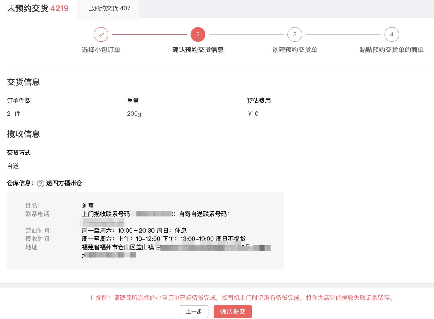The height and width of the screenshot is (319, 434).
Task: Click the 黏贴预约交货单的面单 step label
Action: tap(391, 50)
